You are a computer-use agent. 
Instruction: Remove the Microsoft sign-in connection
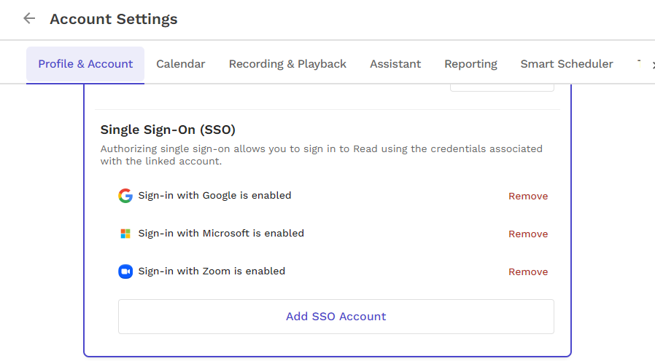[x=528, y=234]
